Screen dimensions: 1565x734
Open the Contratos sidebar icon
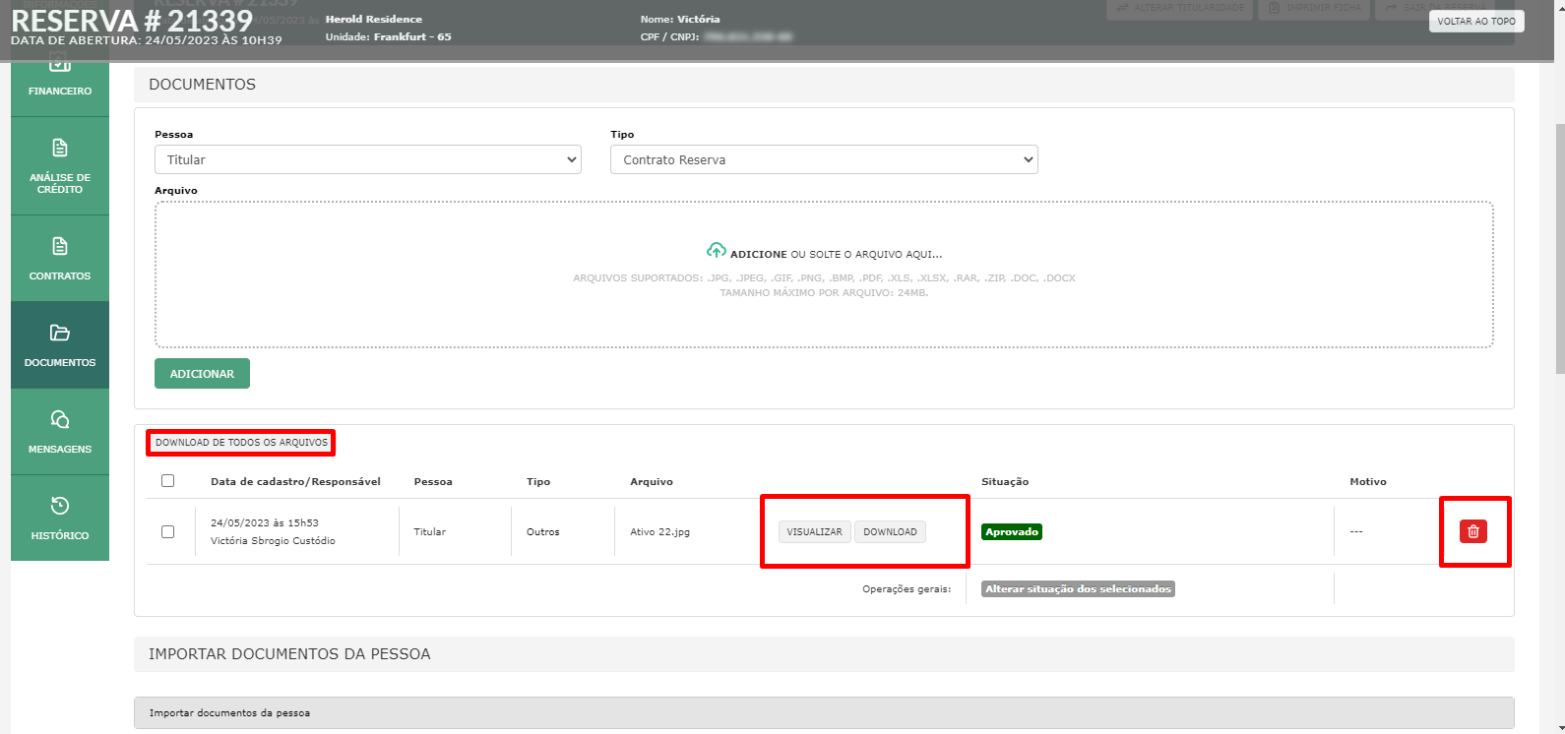(x=60, y=246)
